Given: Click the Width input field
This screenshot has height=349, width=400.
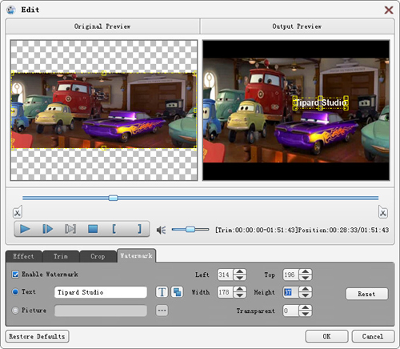Looking at the screenshot, I should click(226, 292).
